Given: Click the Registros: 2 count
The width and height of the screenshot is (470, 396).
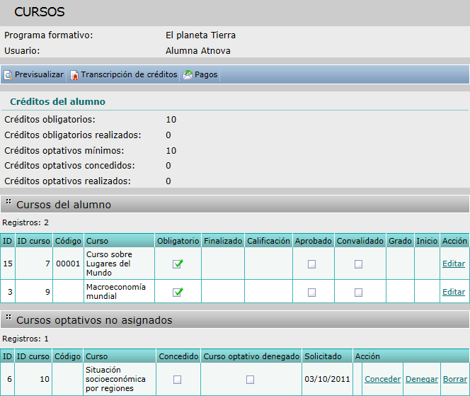Looking at the screenshot, I should pos(25,222).
